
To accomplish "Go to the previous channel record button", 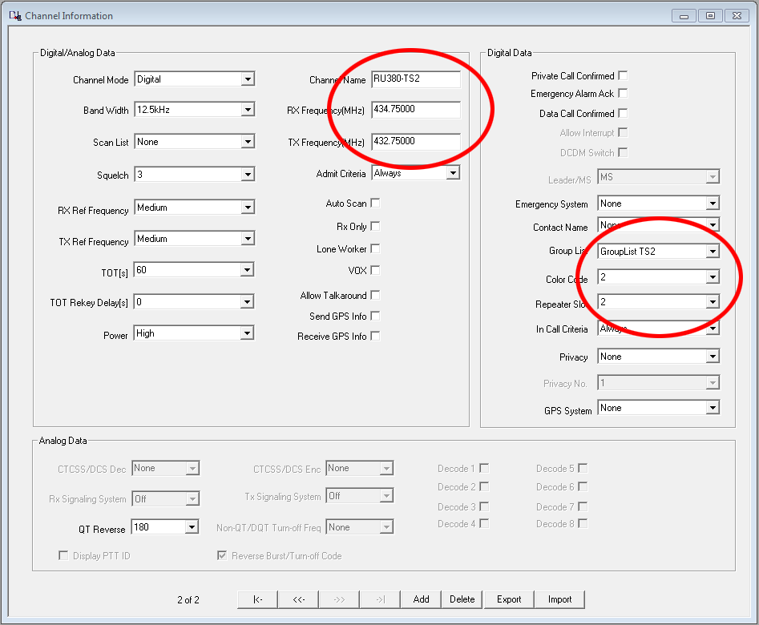I will click(x=297, y=599).
